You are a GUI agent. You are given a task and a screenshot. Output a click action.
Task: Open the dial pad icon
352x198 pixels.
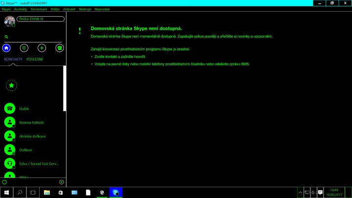(24, 48)
